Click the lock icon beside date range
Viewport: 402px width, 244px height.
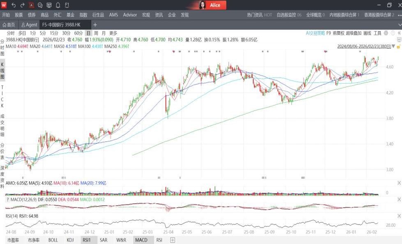pos(398,46)
